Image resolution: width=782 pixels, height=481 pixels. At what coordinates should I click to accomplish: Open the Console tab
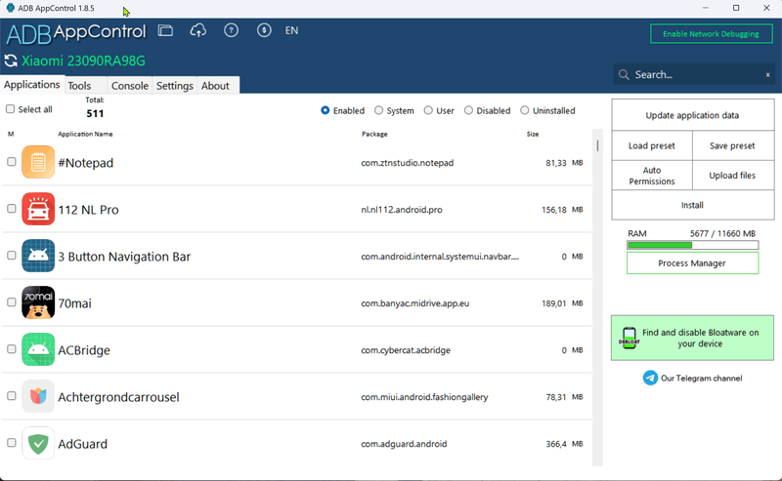130,86
